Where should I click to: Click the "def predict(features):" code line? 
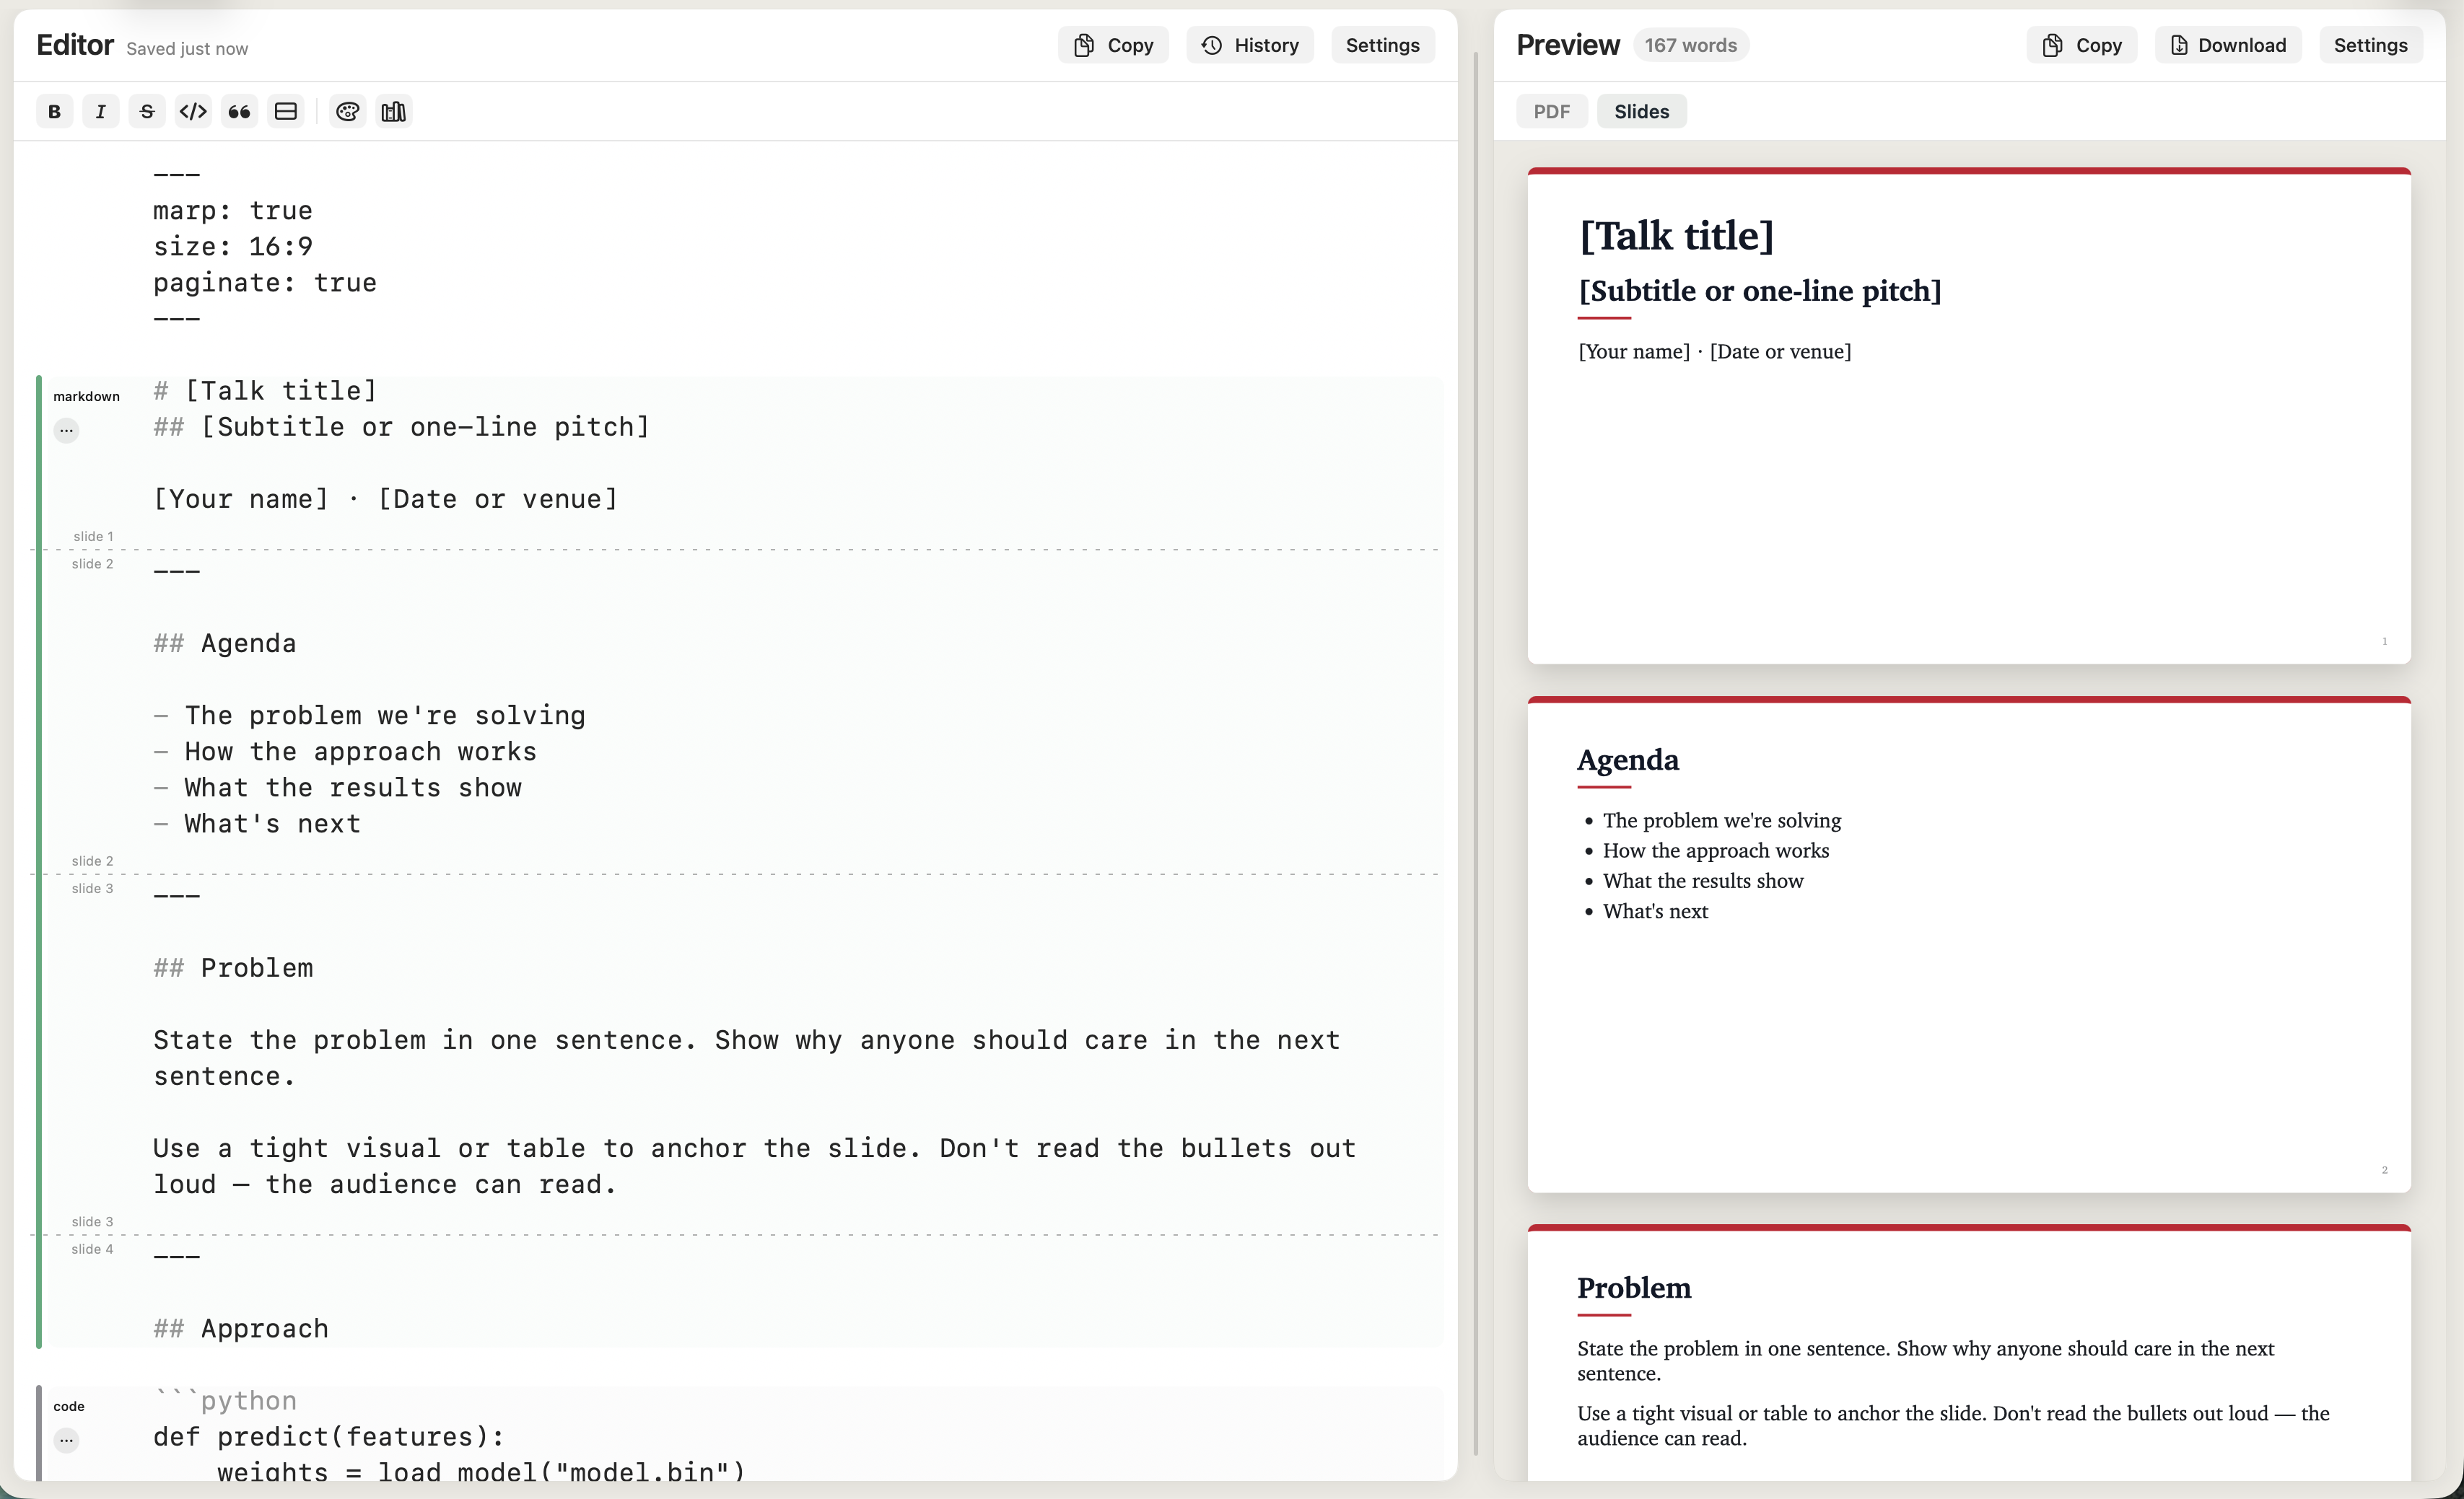click(329, 1436)
